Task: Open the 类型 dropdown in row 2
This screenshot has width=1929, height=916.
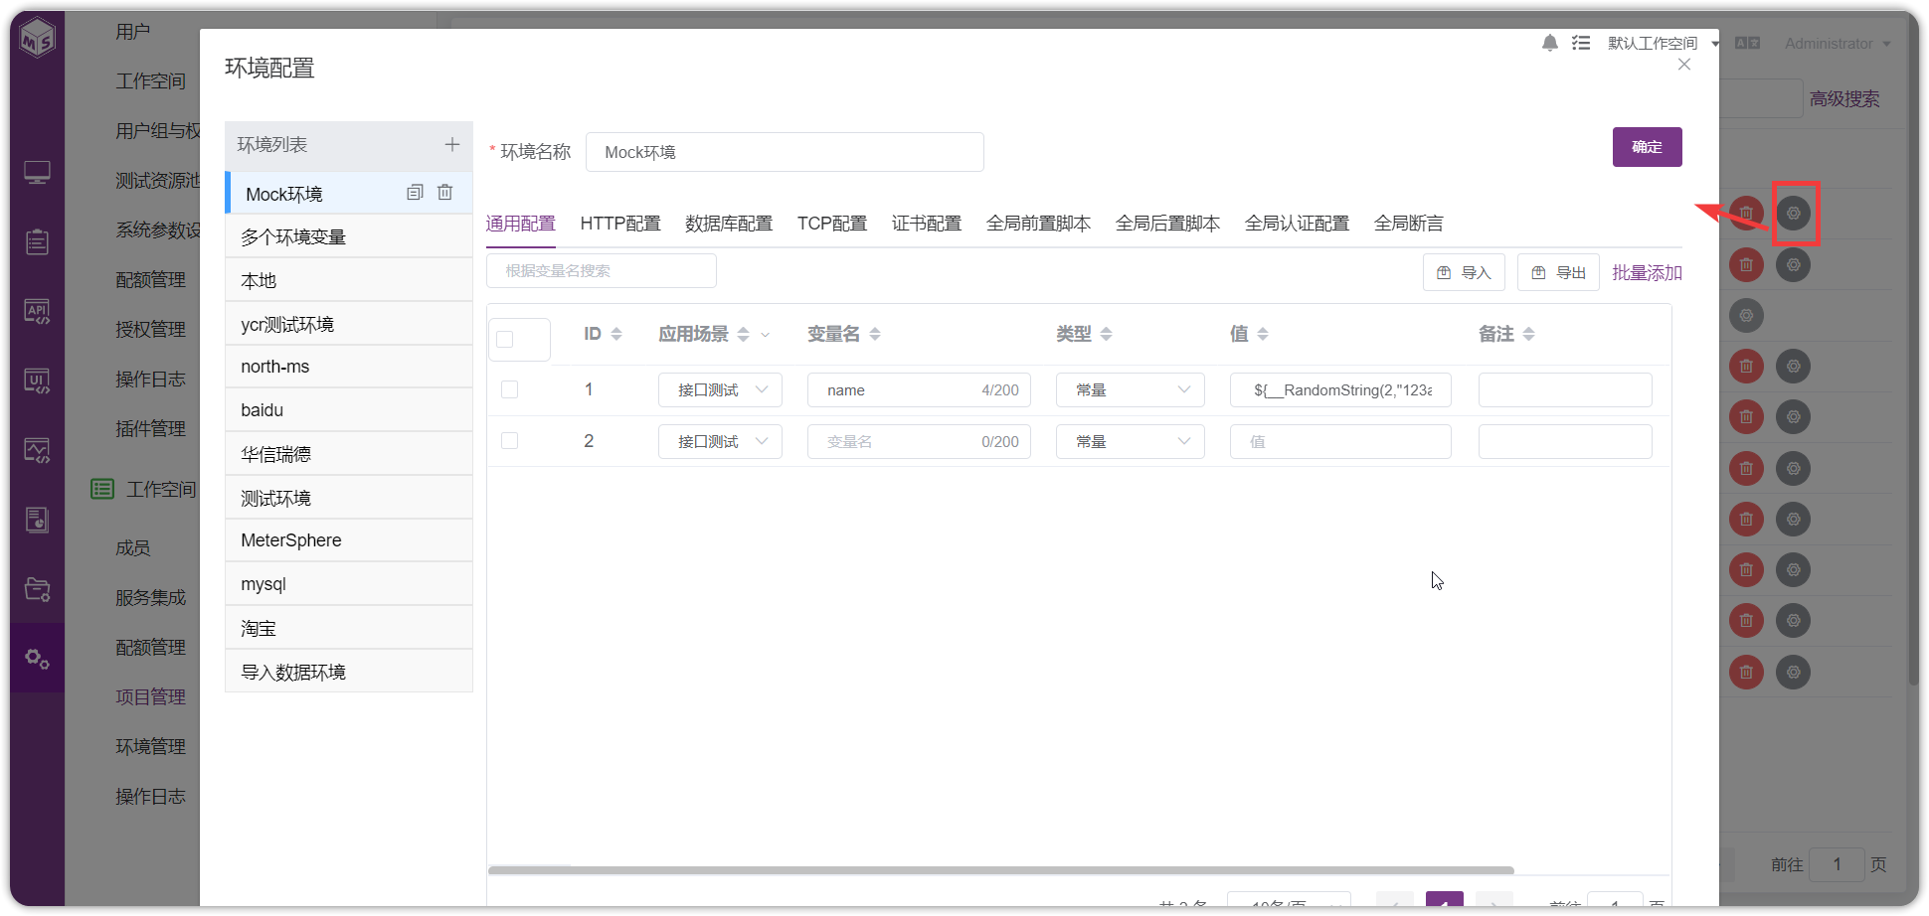Action: click(x=1131, y=442)
